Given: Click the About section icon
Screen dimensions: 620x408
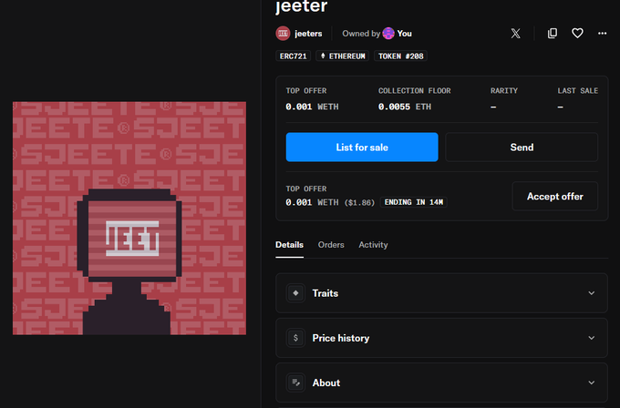Looking at the screenshot, I should point(295,382).
